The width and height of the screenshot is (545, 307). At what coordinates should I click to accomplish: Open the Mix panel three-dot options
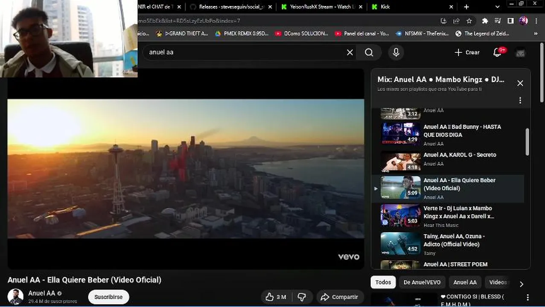pos(520,101)
